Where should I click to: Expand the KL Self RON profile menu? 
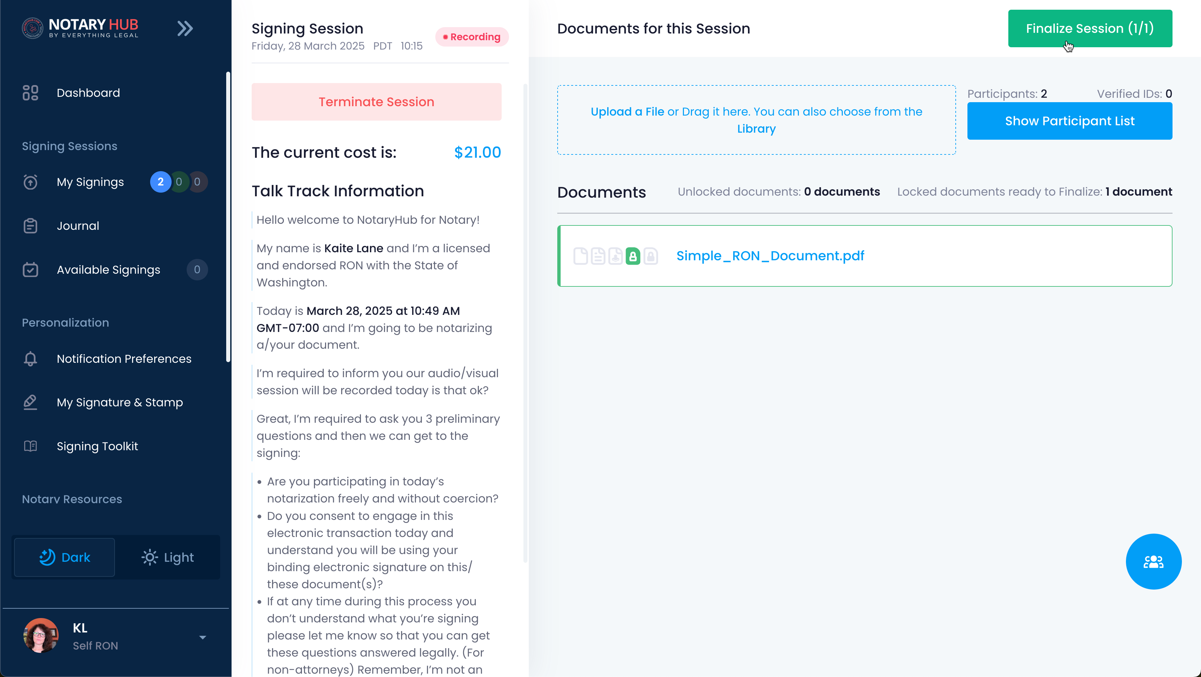pos(203,637)
